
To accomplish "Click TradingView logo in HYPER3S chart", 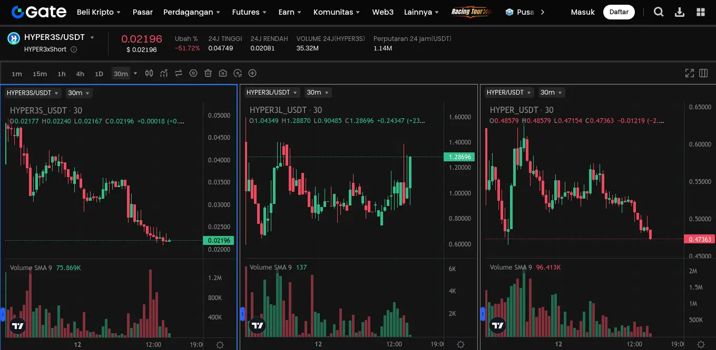I will coord(17,326).
